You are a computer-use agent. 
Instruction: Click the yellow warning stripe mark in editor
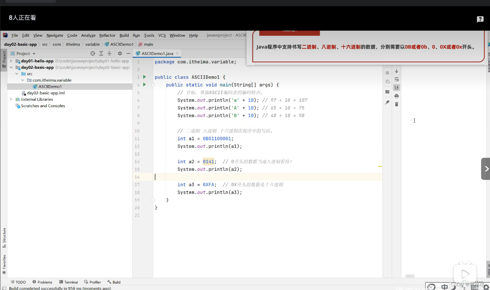pyautogui.click(x=380, y=166)
